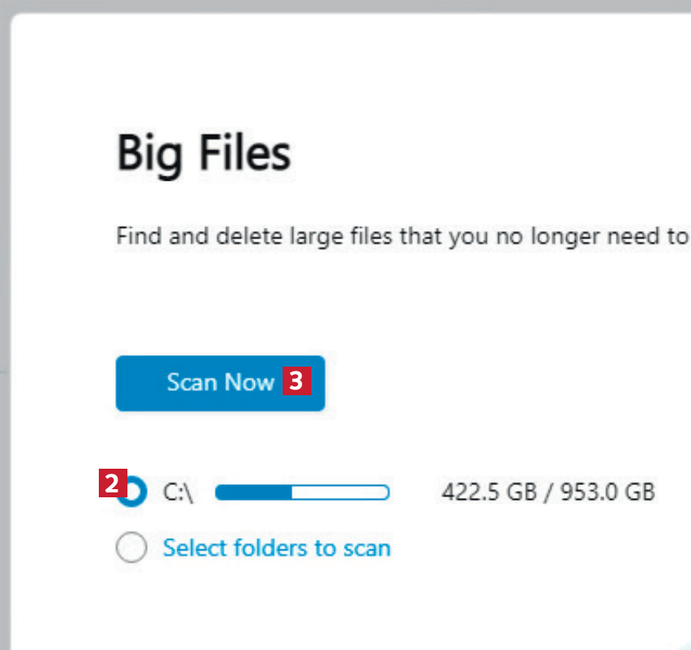691x650 pixels.
Task: Click the empty white portion of usage bar
Action: 339,492
